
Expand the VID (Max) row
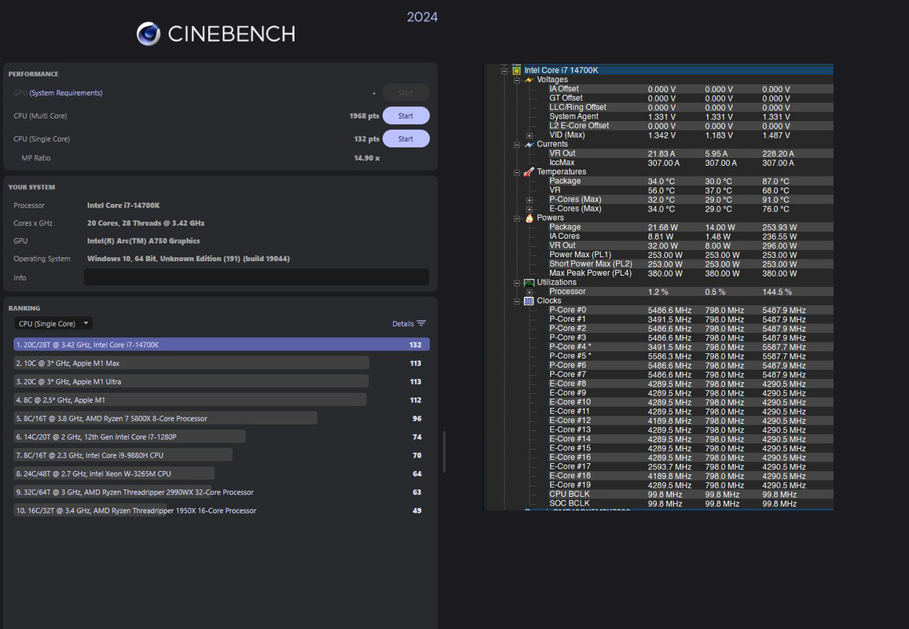pyautogui.click(x=530, y=135)
